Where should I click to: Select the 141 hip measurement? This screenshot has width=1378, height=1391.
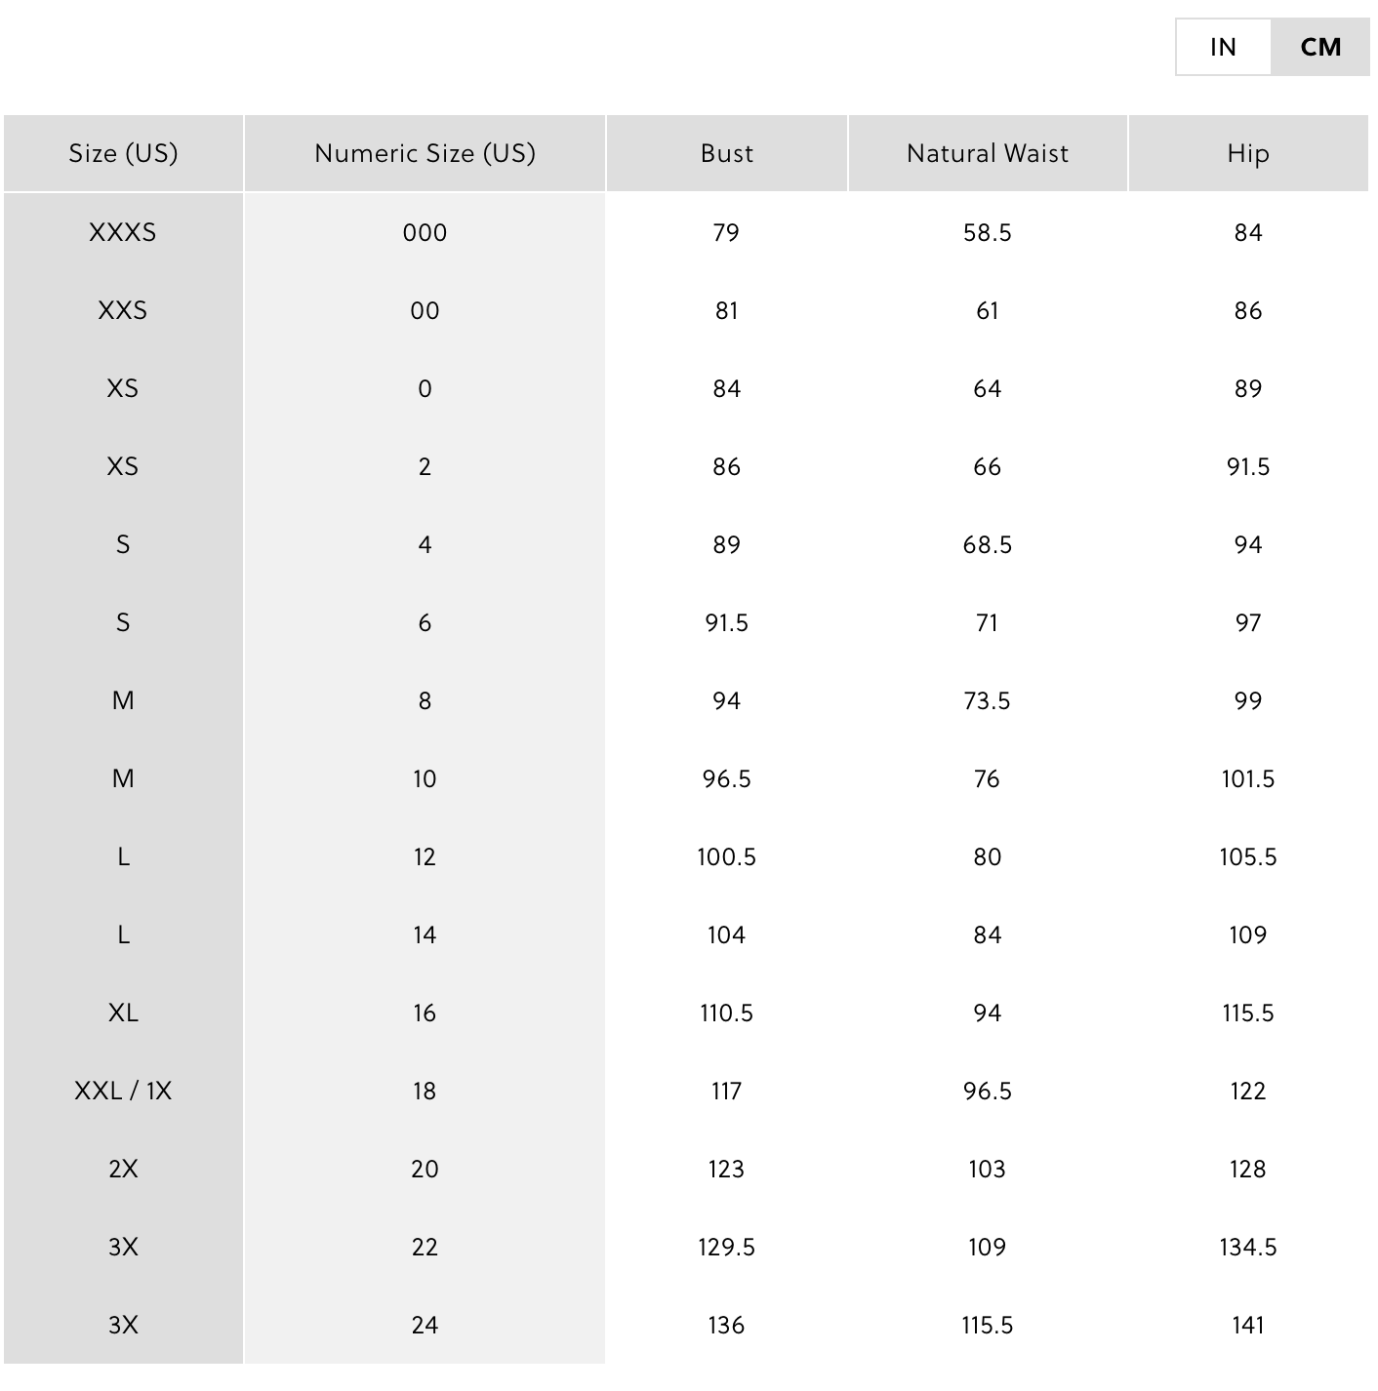pos(1248,1325)
